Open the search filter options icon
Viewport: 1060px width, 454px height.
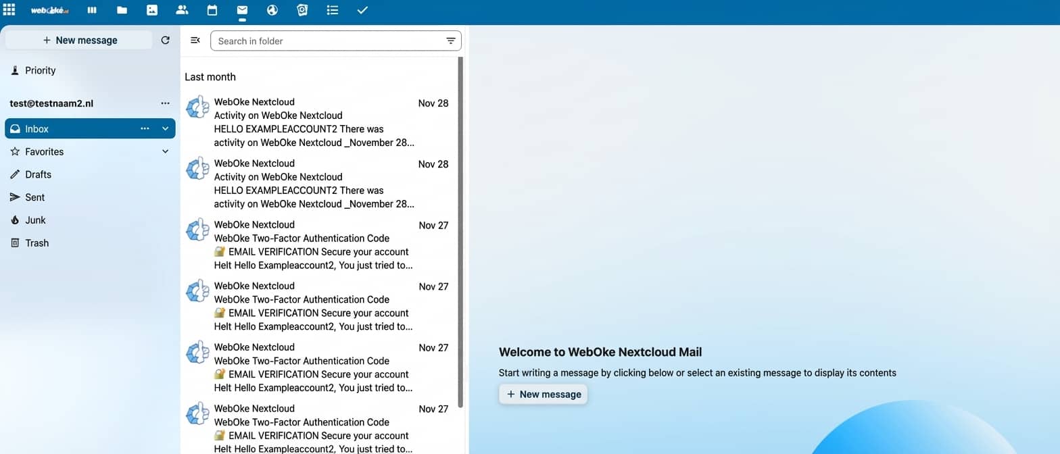(451, 41)
